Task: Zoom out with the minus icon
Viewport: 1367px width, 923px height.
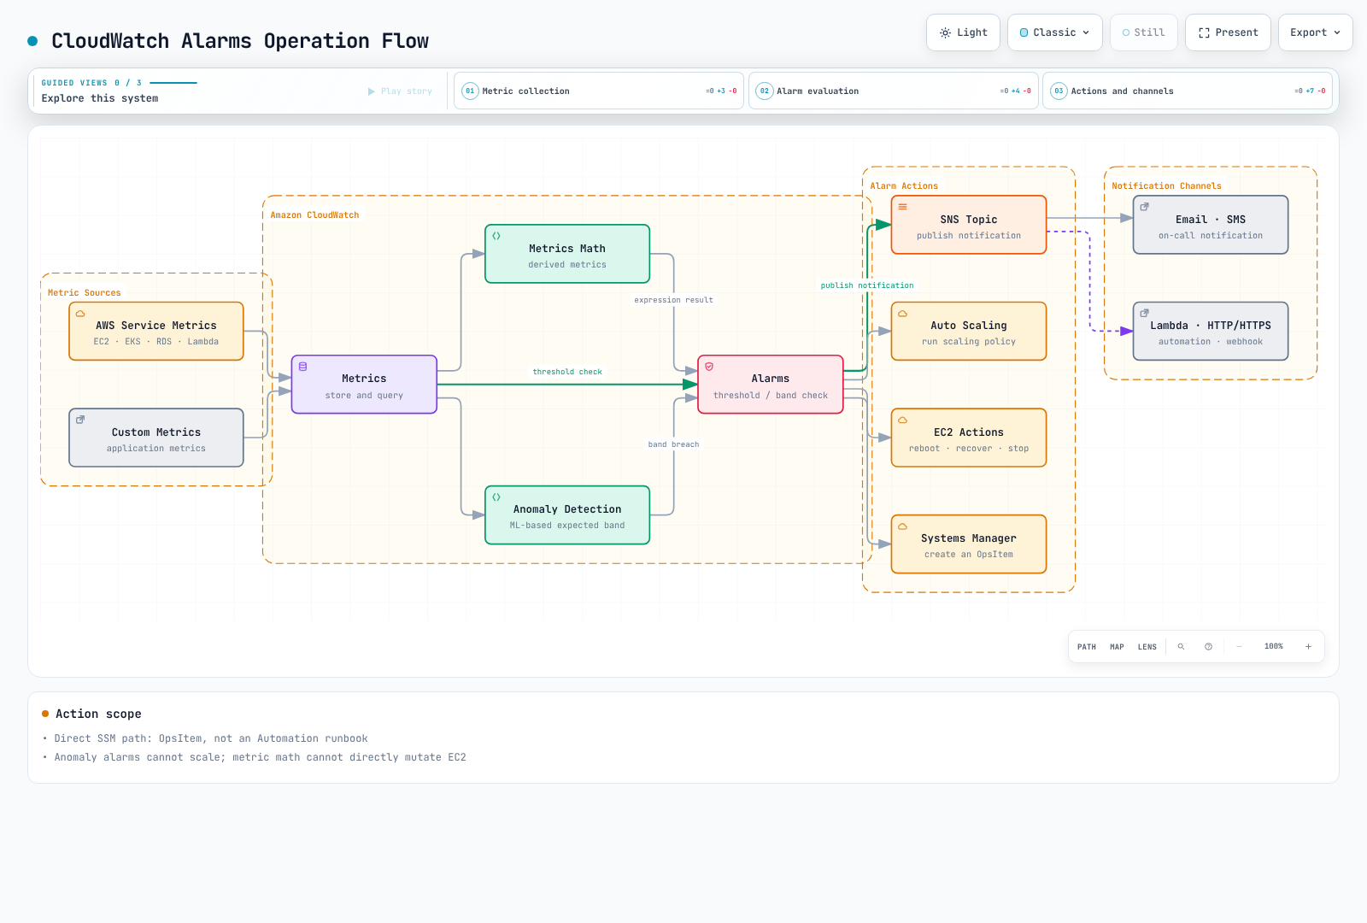Action: (x=1239, y=647)
